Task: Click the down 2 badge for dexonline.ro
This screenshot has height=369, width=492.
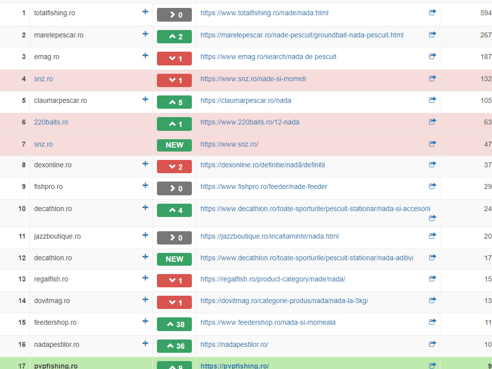Action: [174, 167]
